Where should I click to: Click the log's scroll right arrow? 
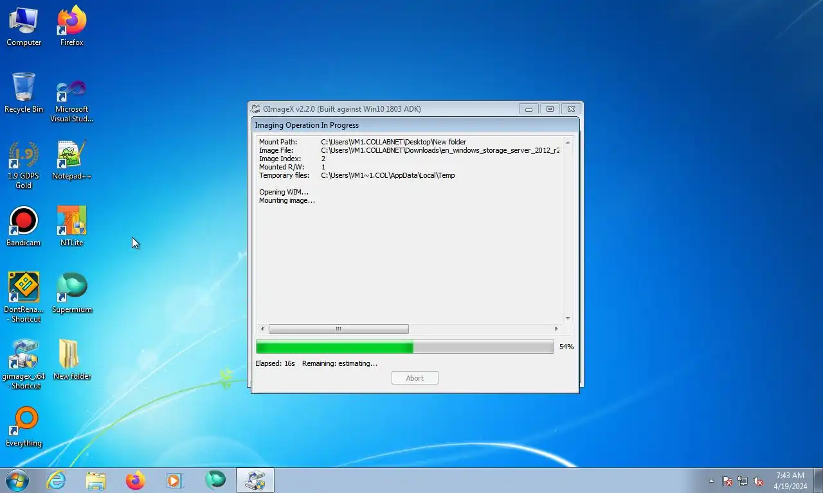click(x=556, y=329)
